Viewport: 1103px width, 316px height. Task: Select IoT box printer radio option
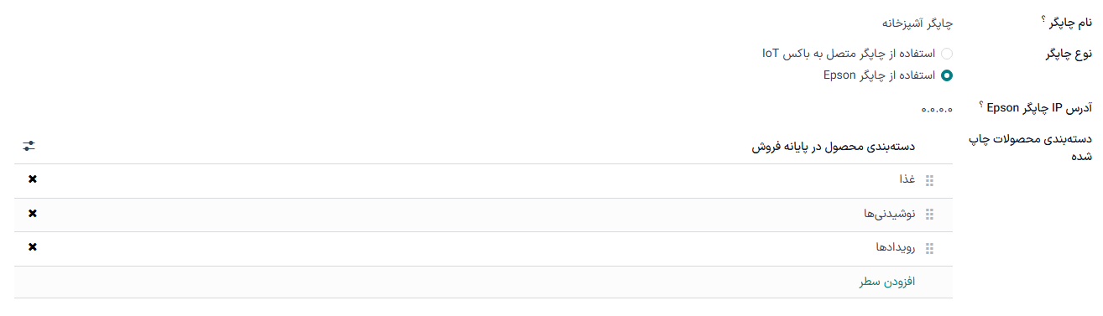click(x=947, y=54)
